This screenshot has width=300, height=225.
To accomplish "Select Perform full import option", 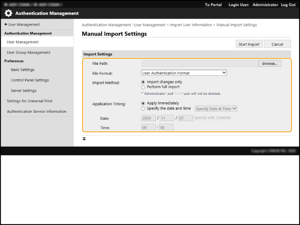I will pos(143,87).
